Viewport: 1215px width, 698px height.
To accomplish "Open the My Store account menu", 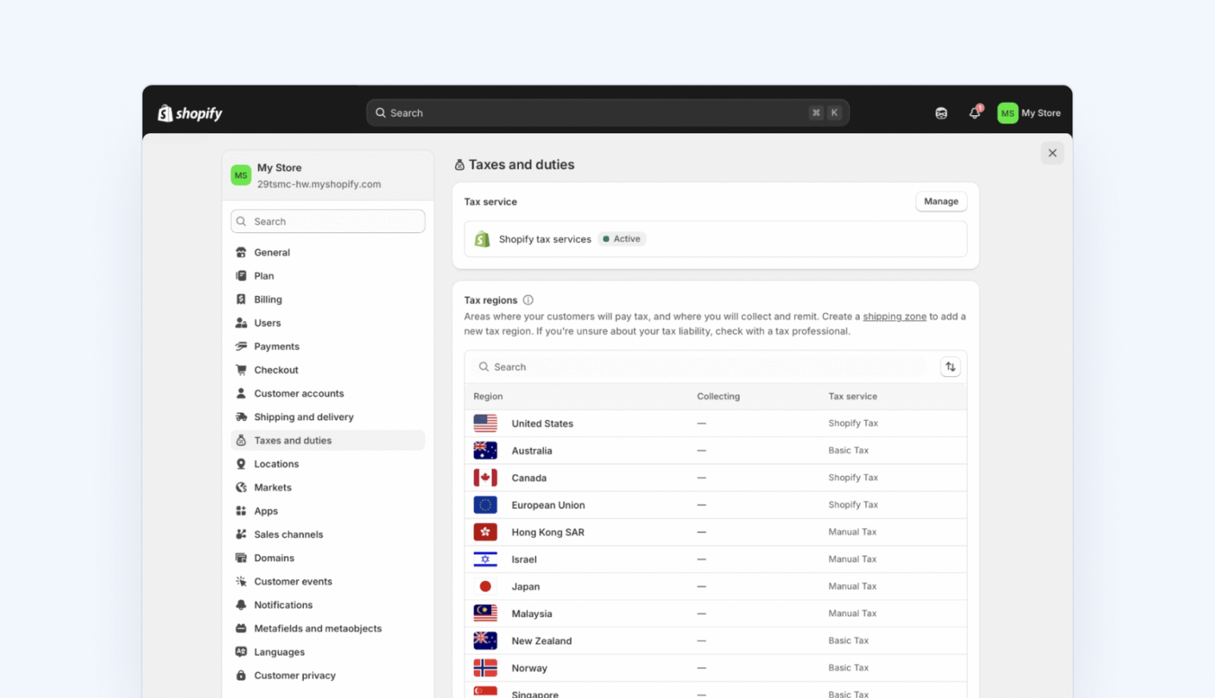I will click(1029, 113).
